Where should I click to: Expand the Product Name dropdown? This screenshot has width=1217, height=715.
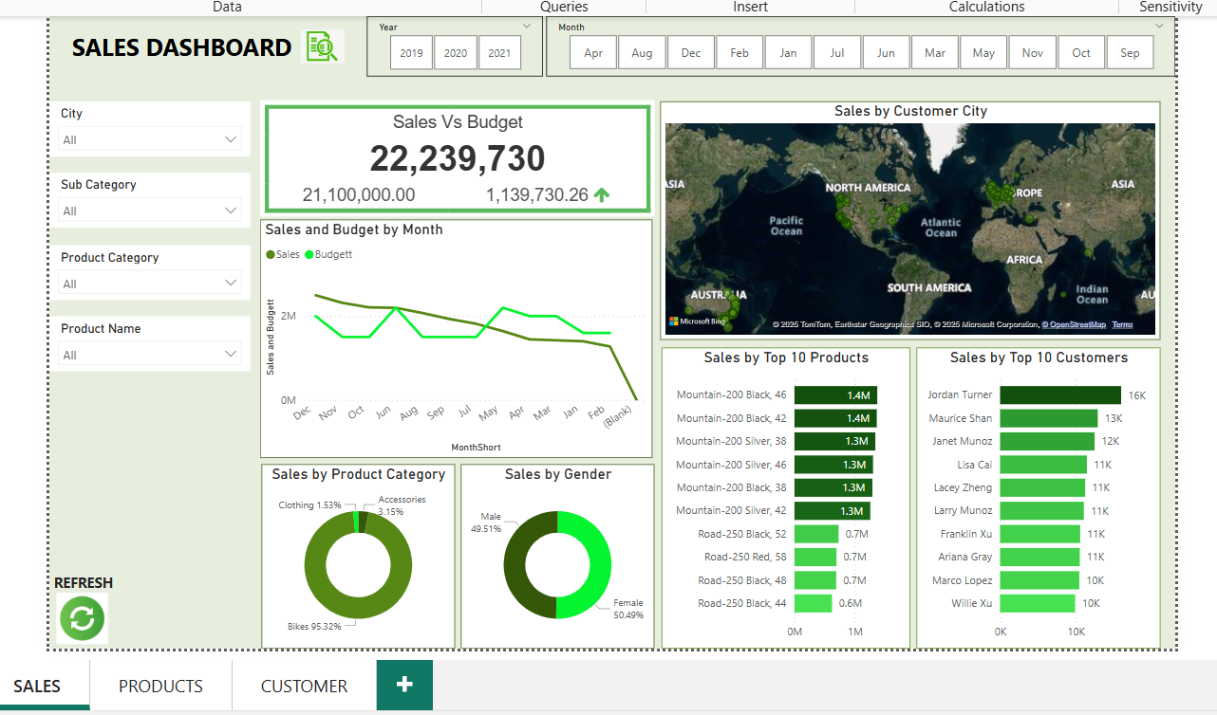(x=231, y=355)
